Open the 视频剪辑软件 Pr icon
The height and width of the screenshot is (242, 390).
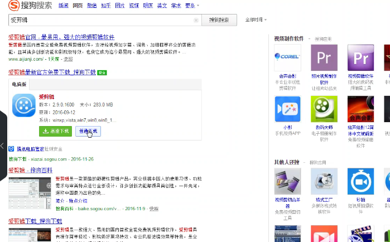pyautogui.click(x=360, y=57)
